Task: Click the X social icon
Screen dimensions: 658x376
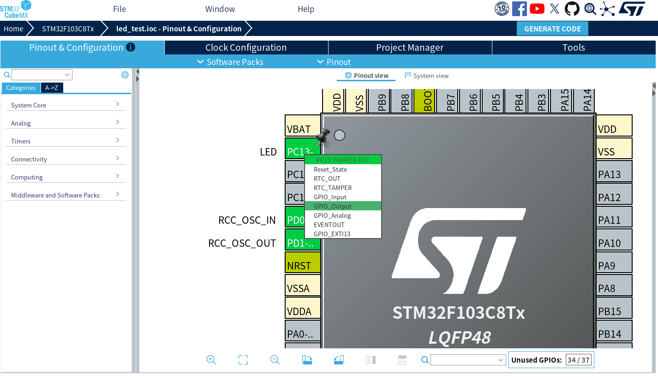Action: 555,8
